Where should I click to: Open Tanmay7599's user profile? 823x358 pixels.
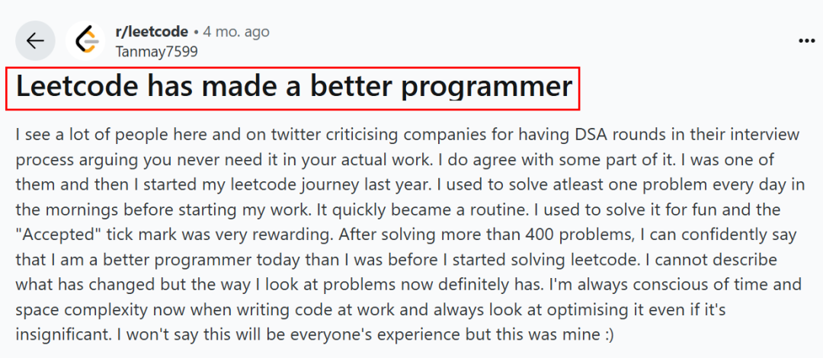click(x=156, y=52)
